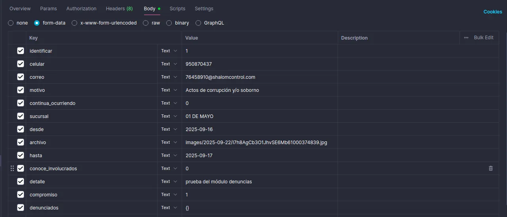
Task: Disable the motivo parameter checkbox
Action: (x=21, y=90)
